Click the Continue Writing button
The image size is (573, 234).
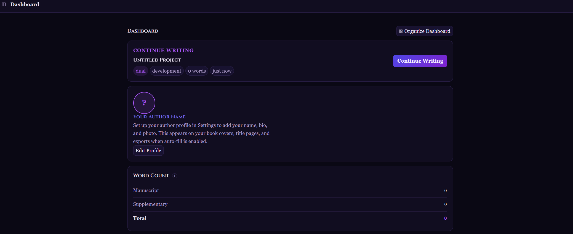click(x=420, y=61)
